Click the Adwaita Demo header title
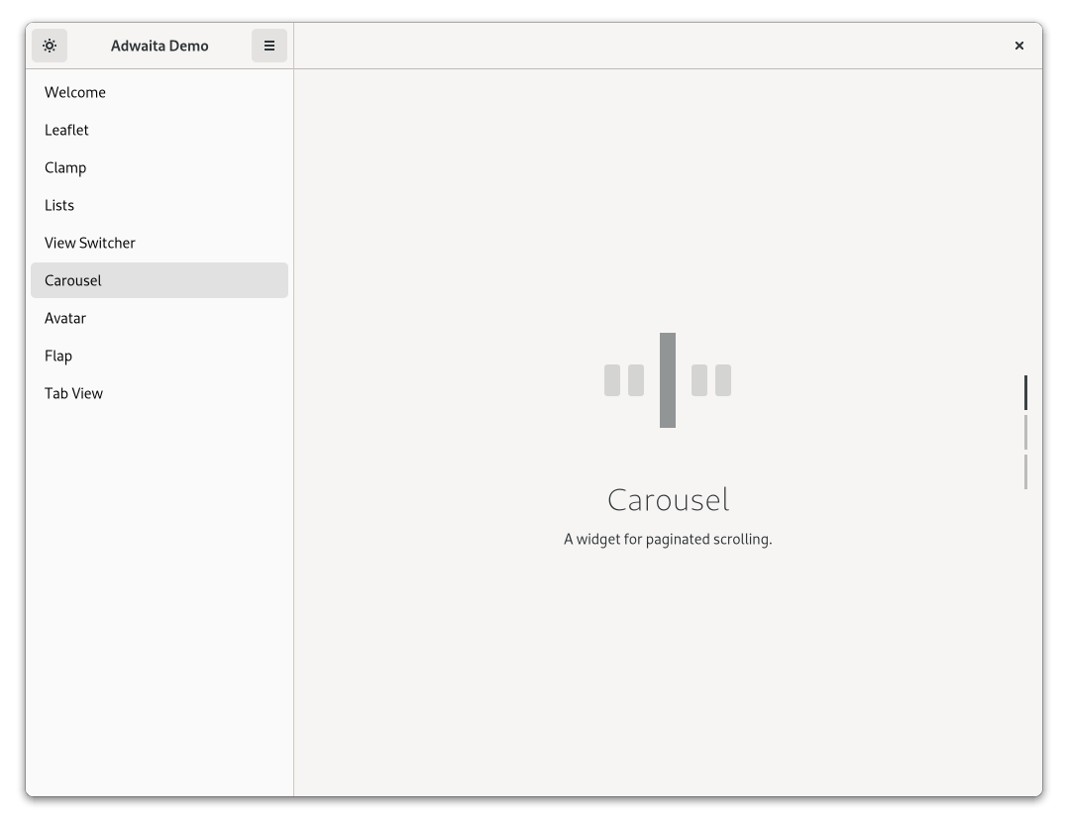This screenshot has height=825, width=1068. click(160, 46)
